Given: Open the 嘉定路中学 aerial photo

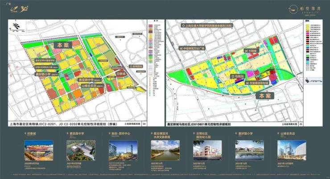Looking at the screenshot, I should click(81, 150).
